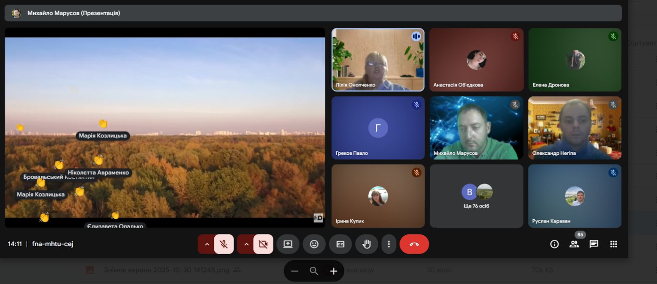Select the Знімок екрана 2025-10-30 file name
The width and height of the screenshot is (657, 284).
(166, 270)
